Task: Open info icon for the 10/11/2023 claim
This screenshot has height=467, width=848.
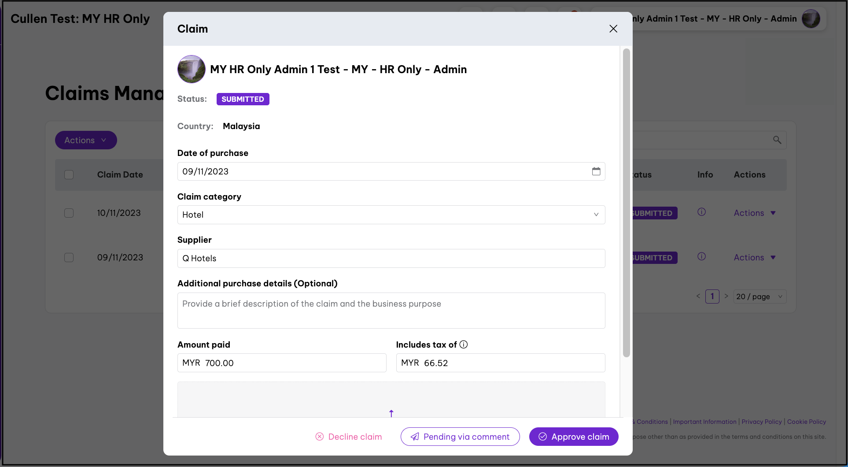Action: (x=702, y=212)
